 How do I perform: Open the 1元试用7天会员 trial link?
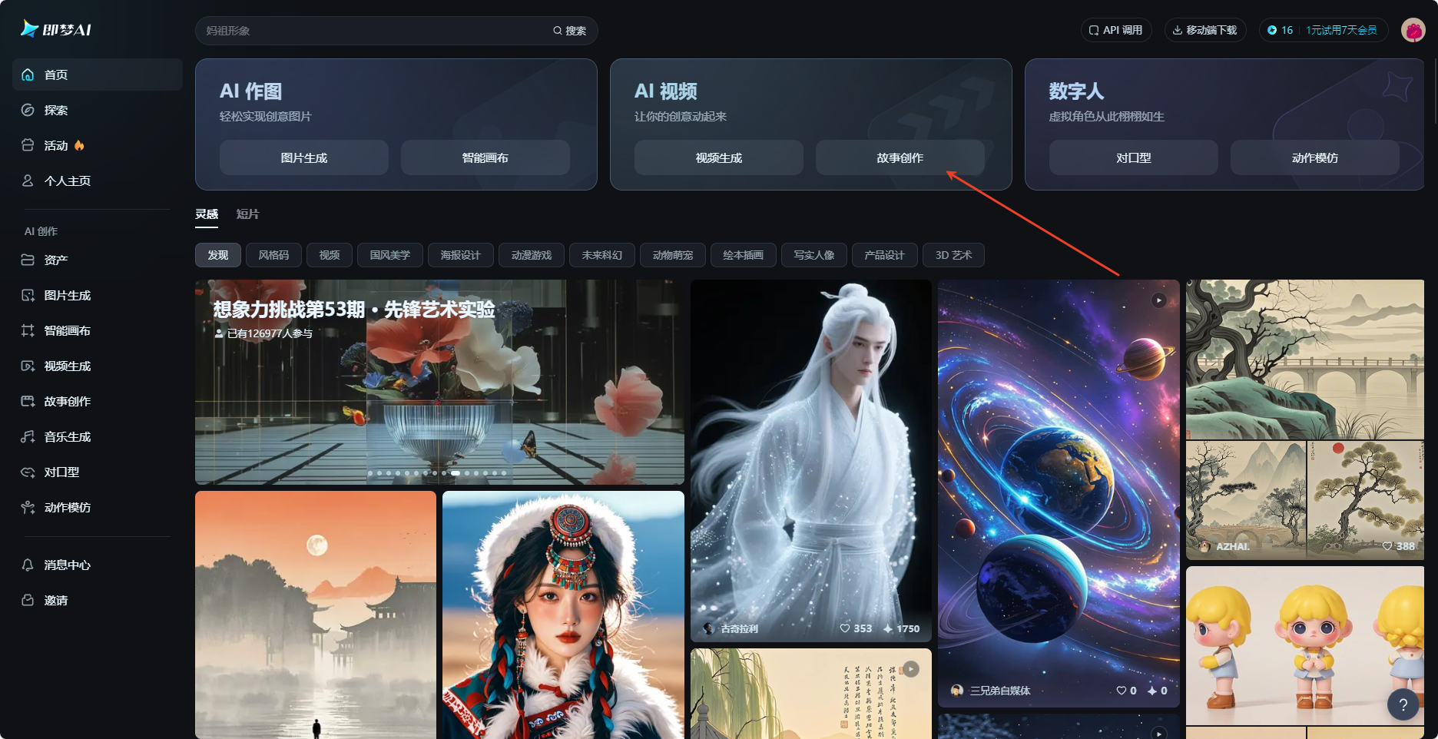[1340, 31]
